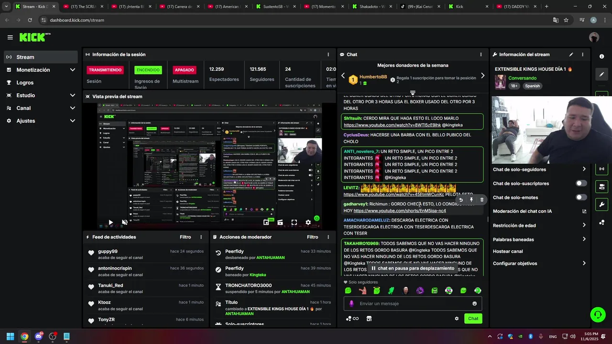Insert the purple emote in the emote row

[420, 290]
